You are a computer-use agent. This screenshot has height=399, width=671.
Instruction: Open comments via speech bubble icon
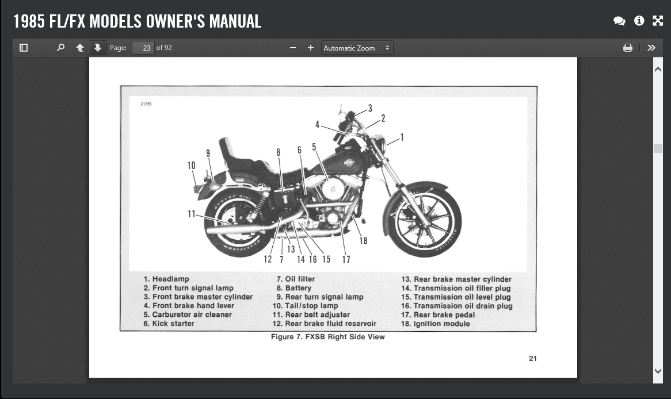(x=619, y=21)
